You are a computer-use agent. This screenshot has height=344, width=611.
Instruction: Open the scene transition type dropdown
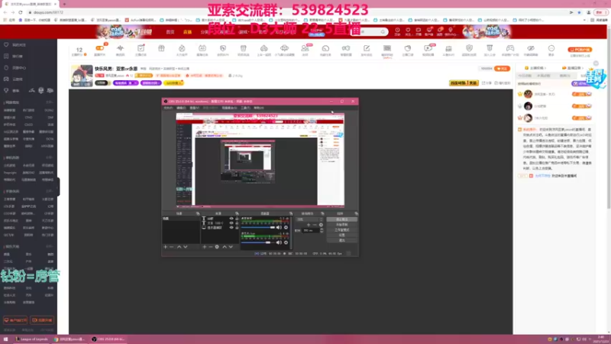point(310,219)
